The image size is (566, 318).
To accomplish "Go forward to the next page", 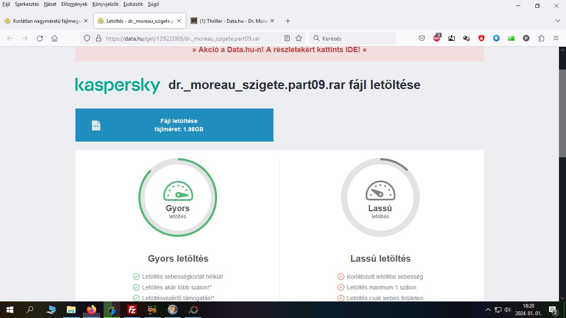I will pos(25,38).
